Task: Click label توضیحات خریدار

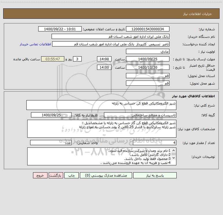Action: click(x=203, y=157)
